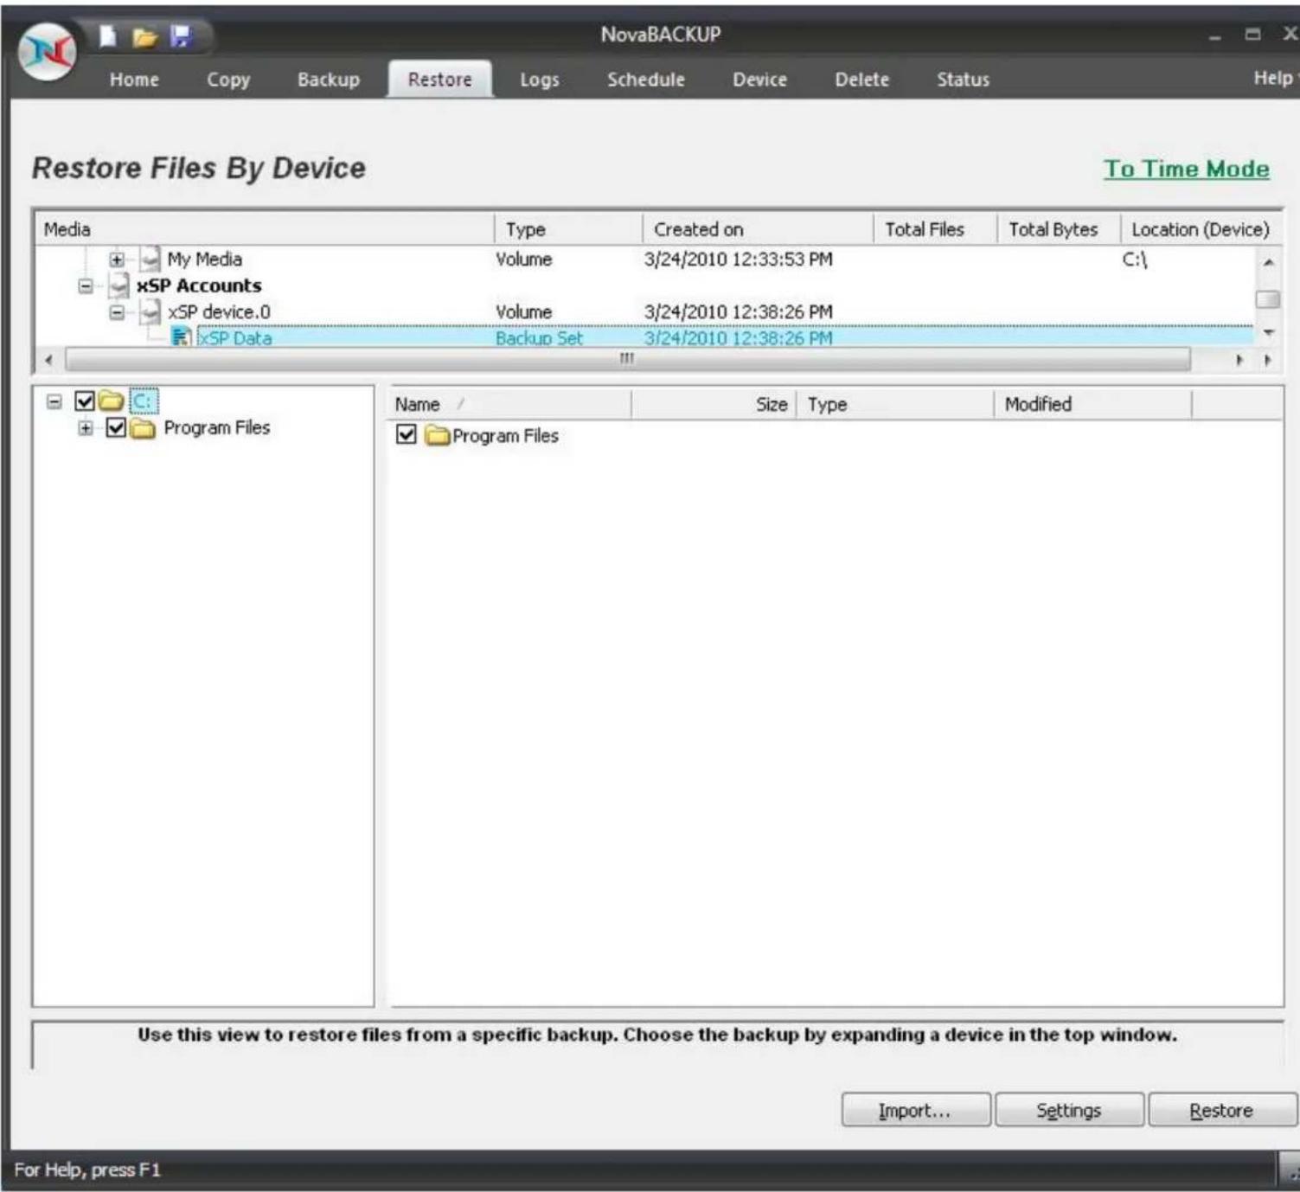Select the xSP device.0 label
The height and width of the screenshot is (1192, 1300).
point(219,311)
